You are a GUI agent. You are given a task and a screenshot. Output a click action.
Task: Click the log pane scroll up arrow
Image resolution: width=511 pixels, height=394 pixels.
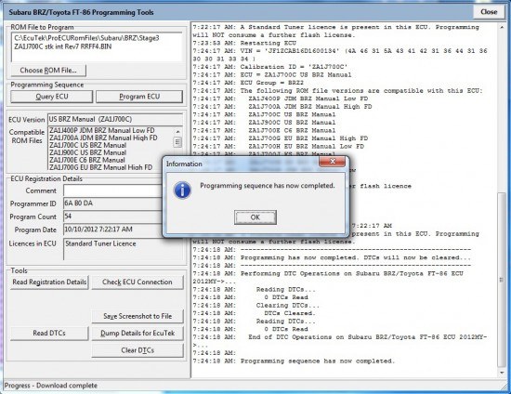[502, 27]
